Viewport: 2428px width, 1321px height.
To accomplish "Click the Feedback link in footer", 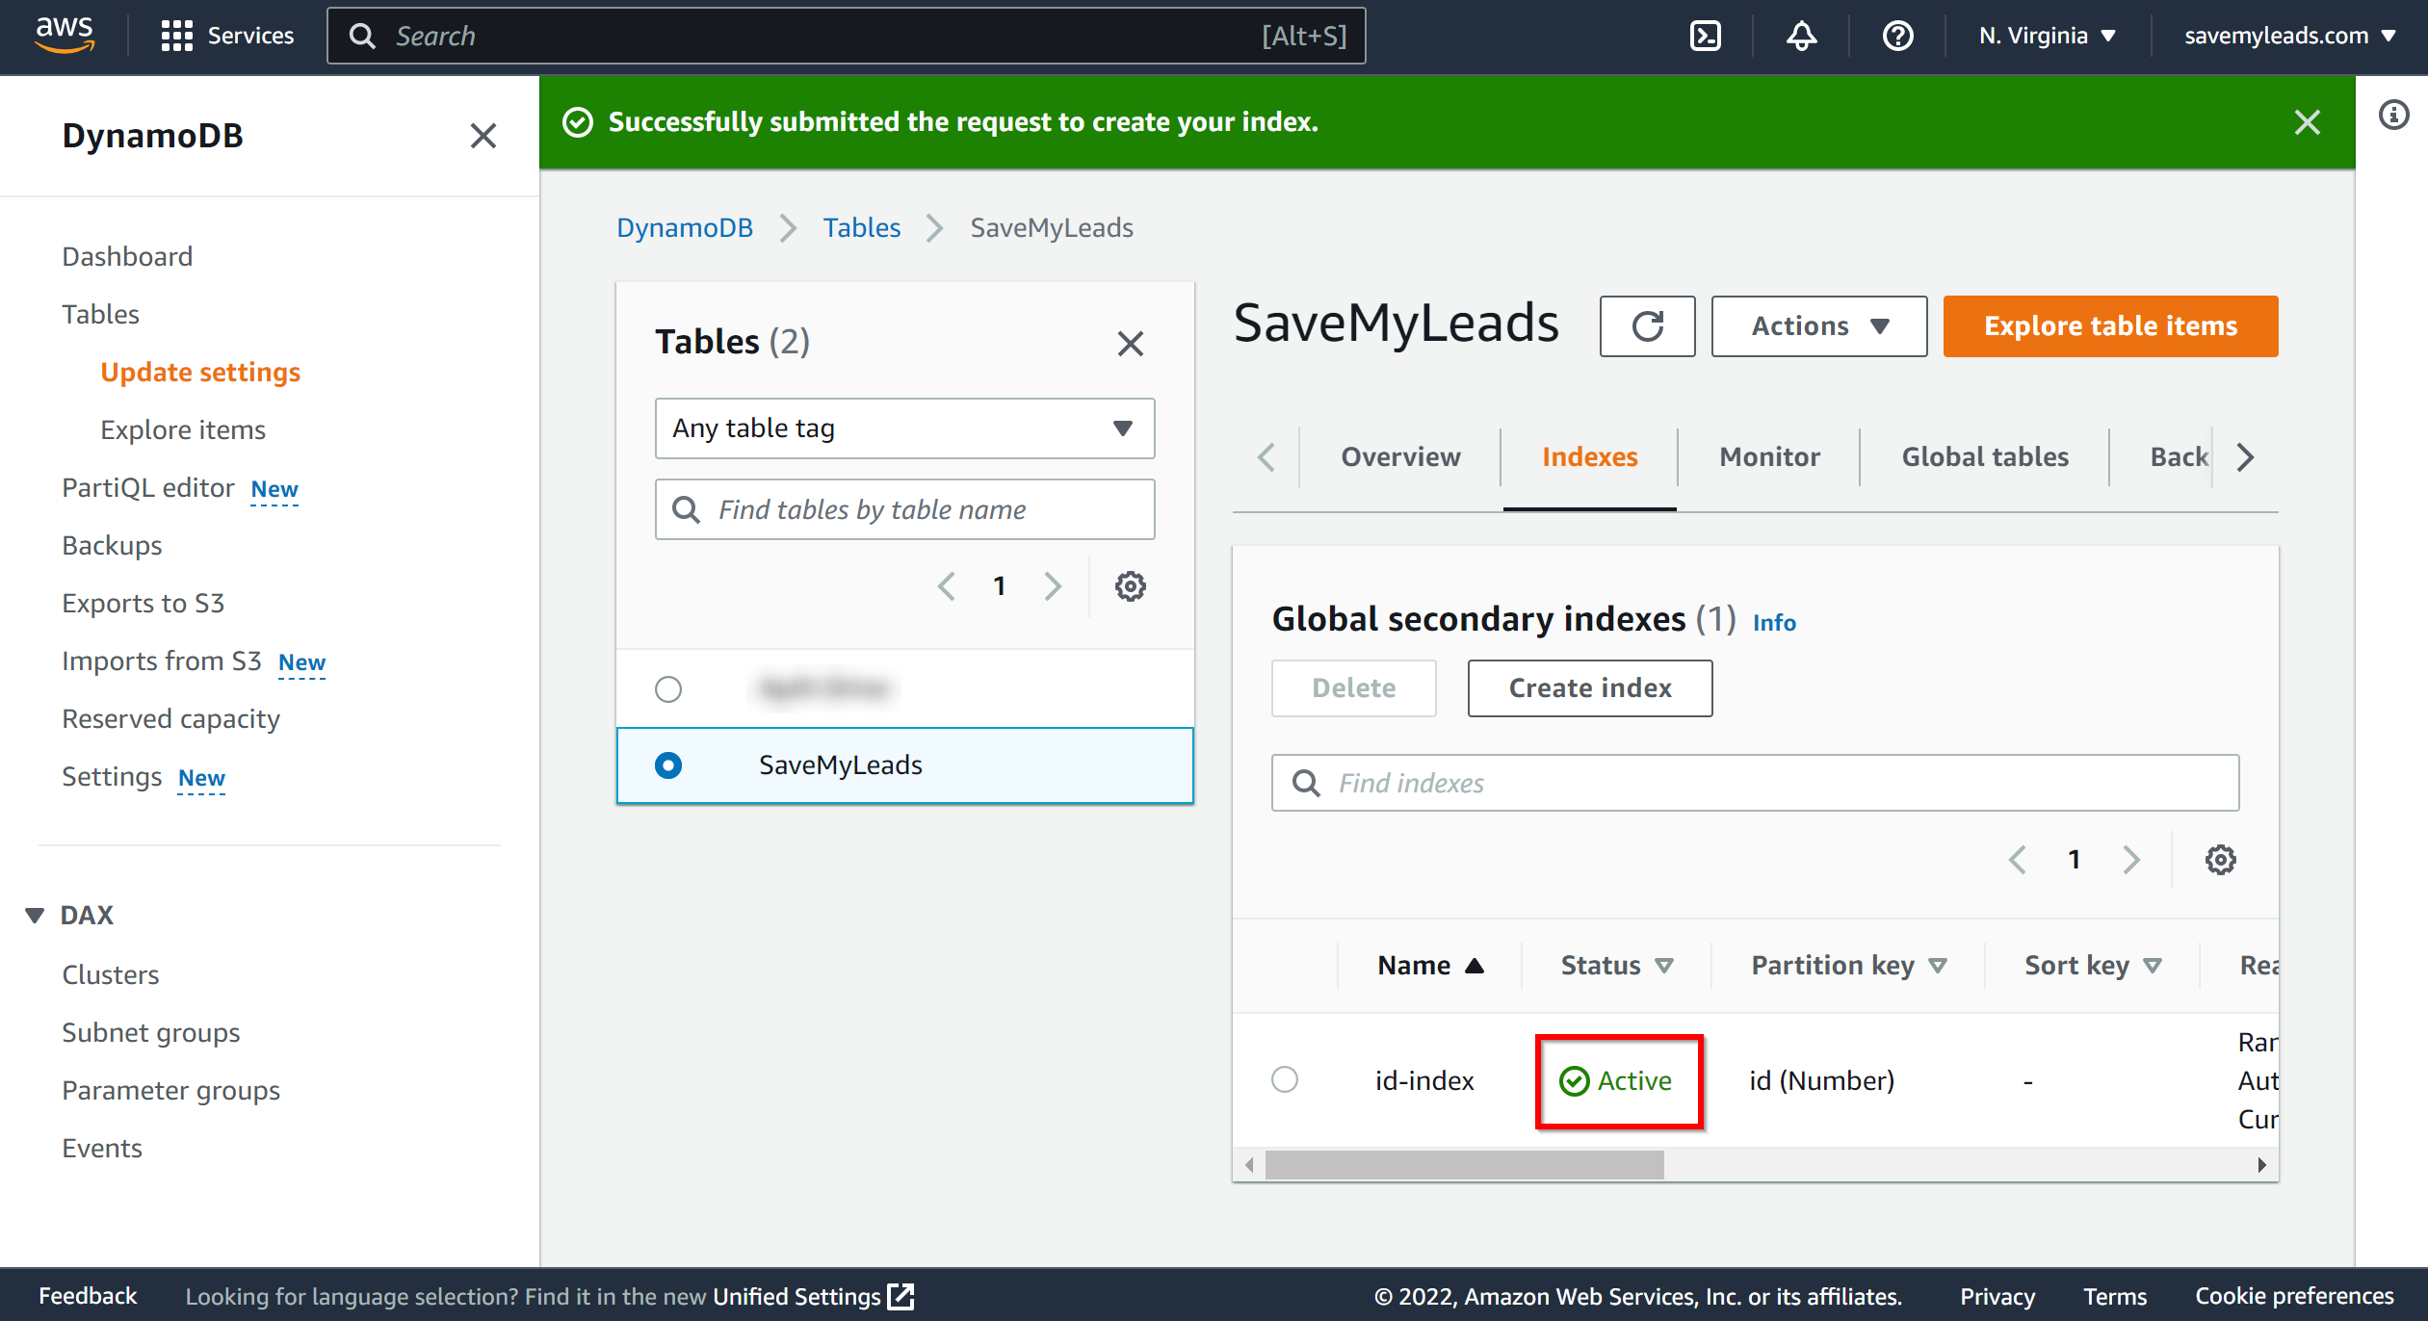I will (x=88, y=1296).
